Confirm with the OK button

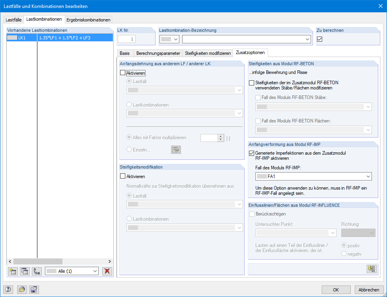pos(336,290)
